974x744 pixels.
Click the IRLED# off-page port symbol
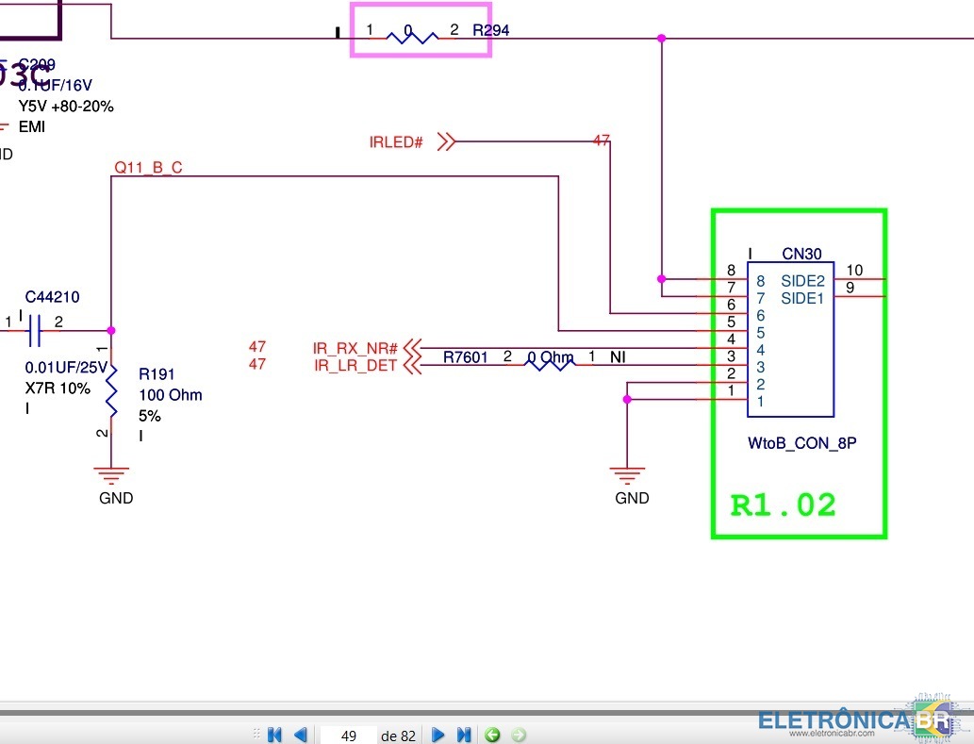tap(447, 142)
